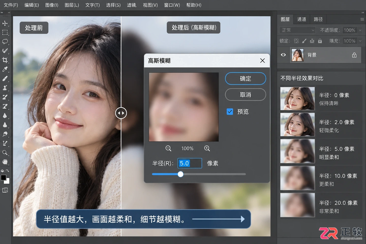
Task: Zoom in the blur dialog preview
Action: coord(207,148)
